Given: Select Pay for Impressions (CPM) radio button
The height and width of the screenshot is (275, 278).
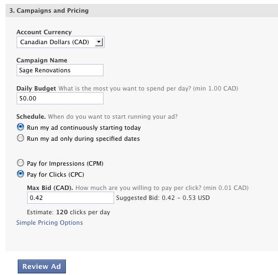Looking at the screenshot, I should click(20, 163).
